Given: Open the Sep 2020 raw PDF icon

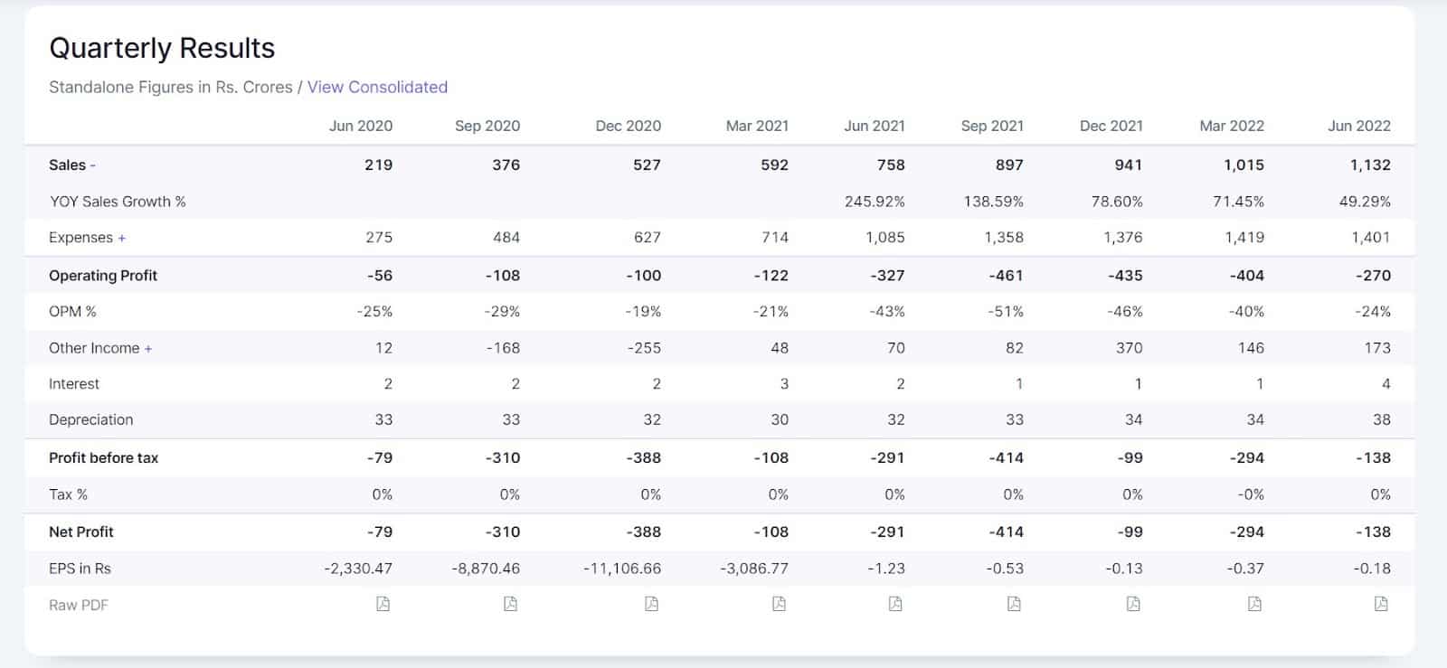Looking at the screenshot, I should pyautogui.click(x=511, y=604).
